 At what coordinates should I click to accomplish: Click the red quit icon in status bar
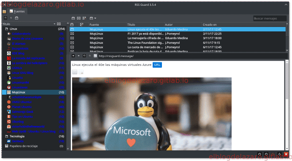point(286,154)
